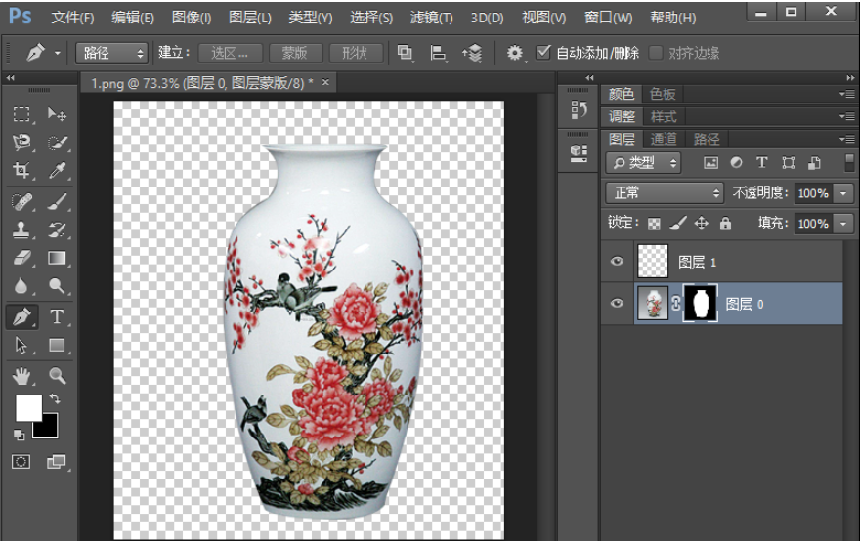Hide 图层 1 using eye icon
The image size is (860, 541).
coord(617,262)
